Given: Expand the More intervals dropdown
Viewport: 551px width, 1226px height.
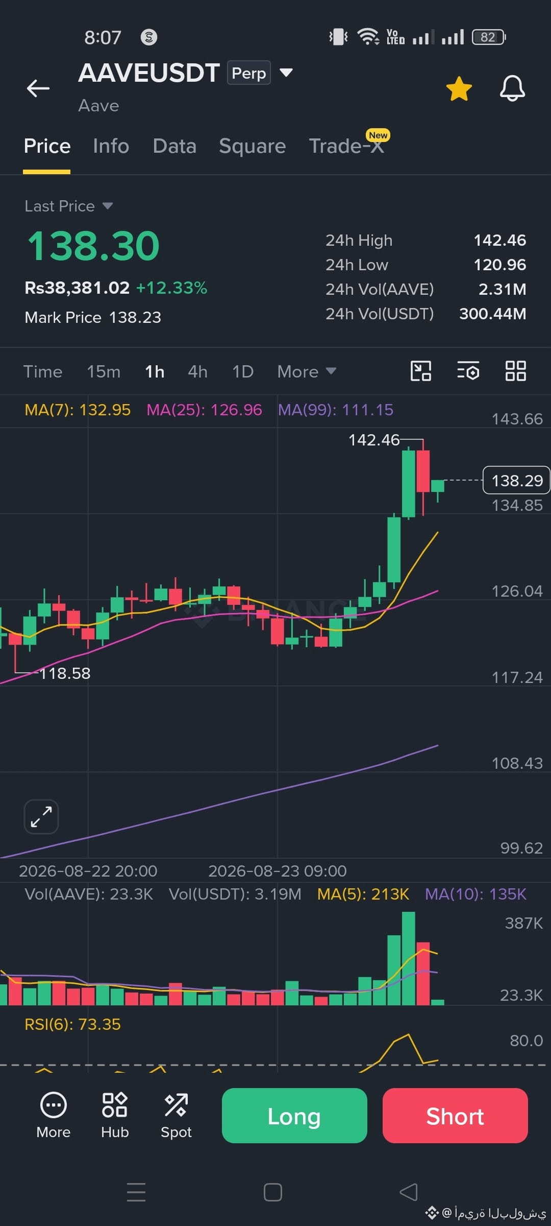Looking at the screenshot, I should click(307, 371).
